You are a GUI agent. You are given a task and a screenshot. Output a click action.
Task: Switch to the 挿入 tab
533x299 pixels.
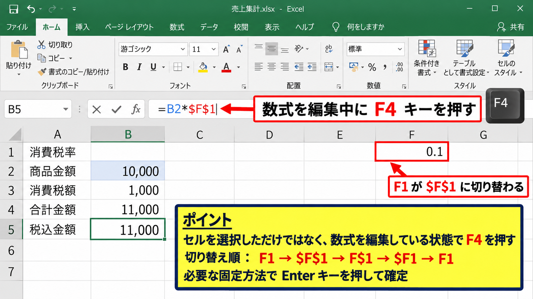tap(82, 27)
